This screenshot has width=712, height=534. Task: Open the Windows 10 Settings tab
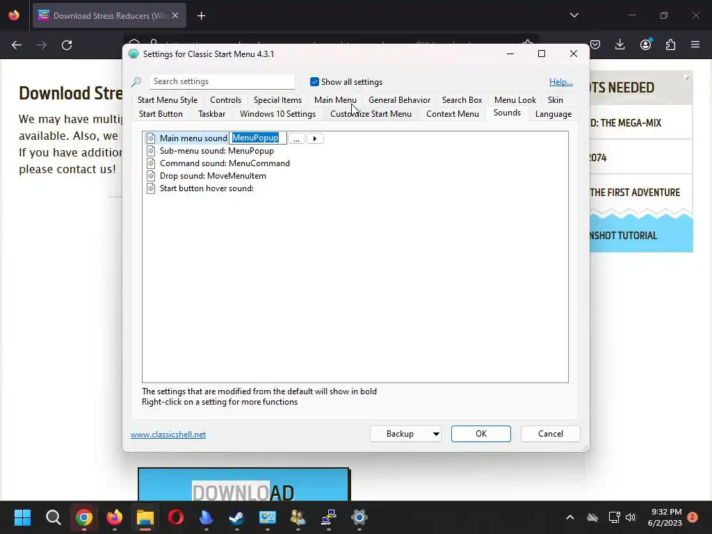tap(277, 114)
